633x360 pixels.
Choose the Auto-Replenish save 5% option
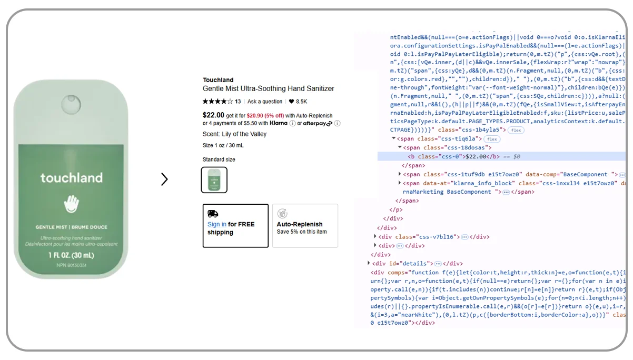[304, 225]
